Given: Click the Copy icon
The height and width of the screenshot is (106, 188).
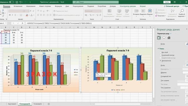Looking at the screenshot, I should pos(3,13).
